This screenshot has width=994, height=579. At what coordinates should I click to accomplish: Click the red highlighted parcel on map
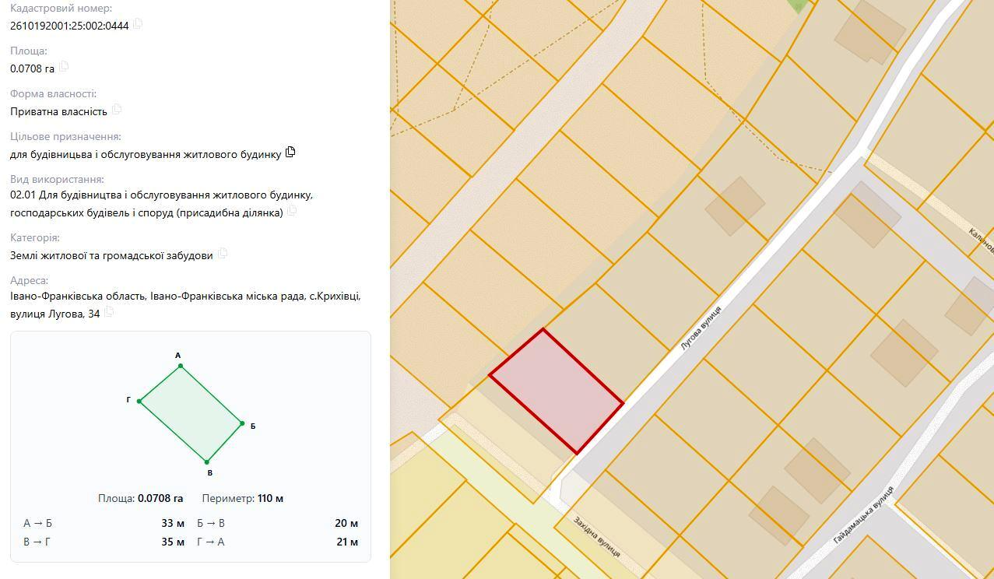(x=556, y=391)
